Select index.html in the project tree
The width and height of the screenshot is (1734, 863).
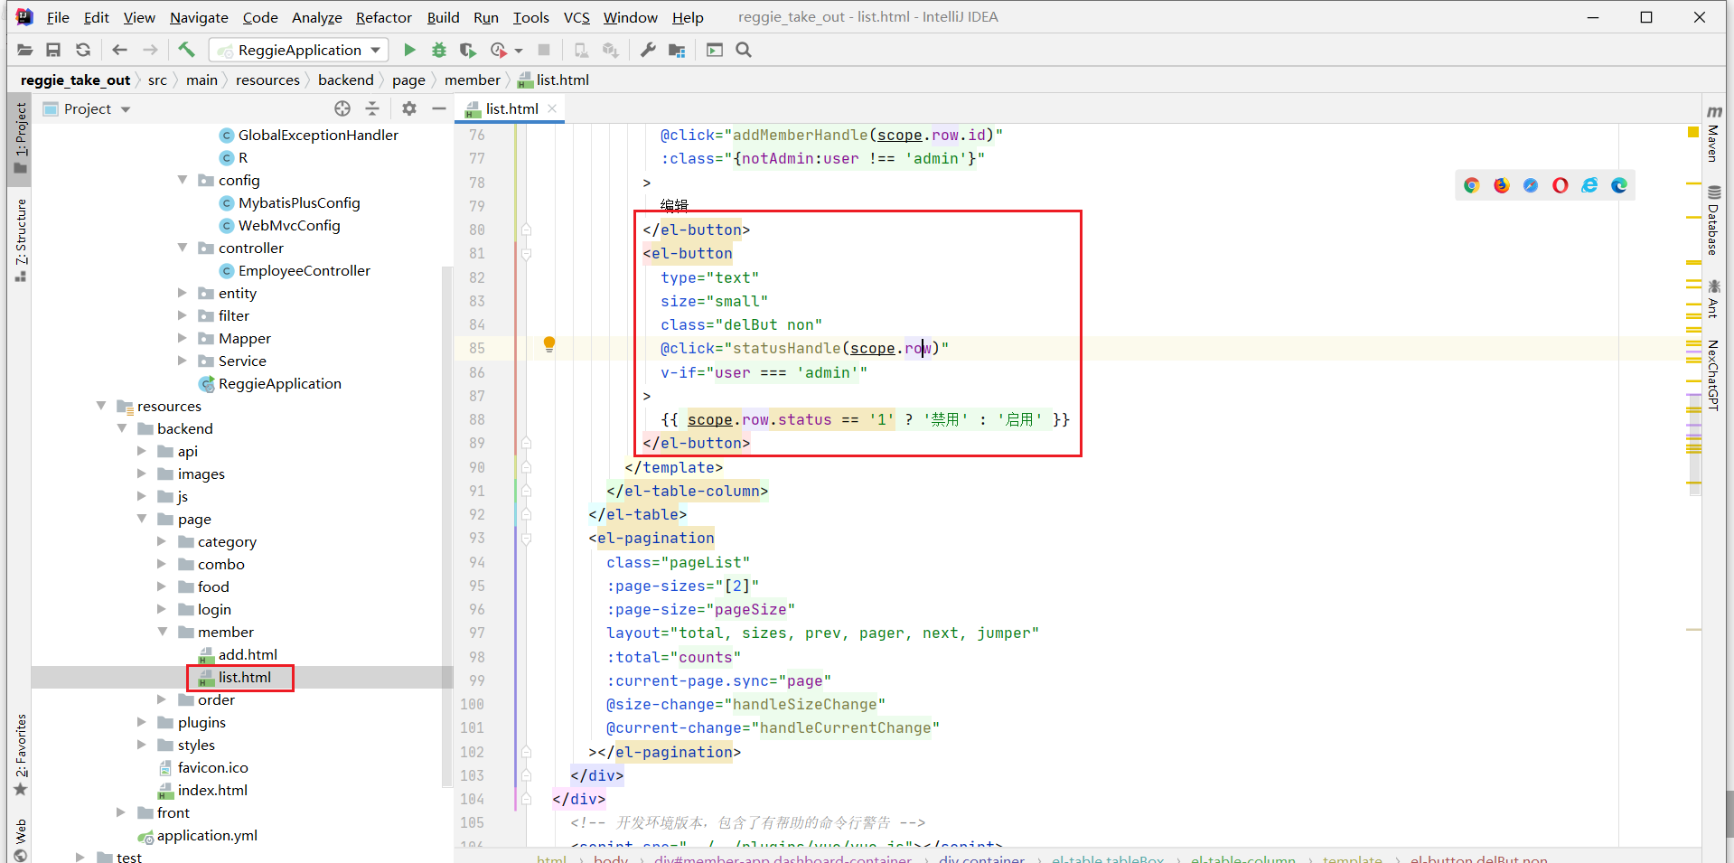pyautogui.click(x=211, y=790)
